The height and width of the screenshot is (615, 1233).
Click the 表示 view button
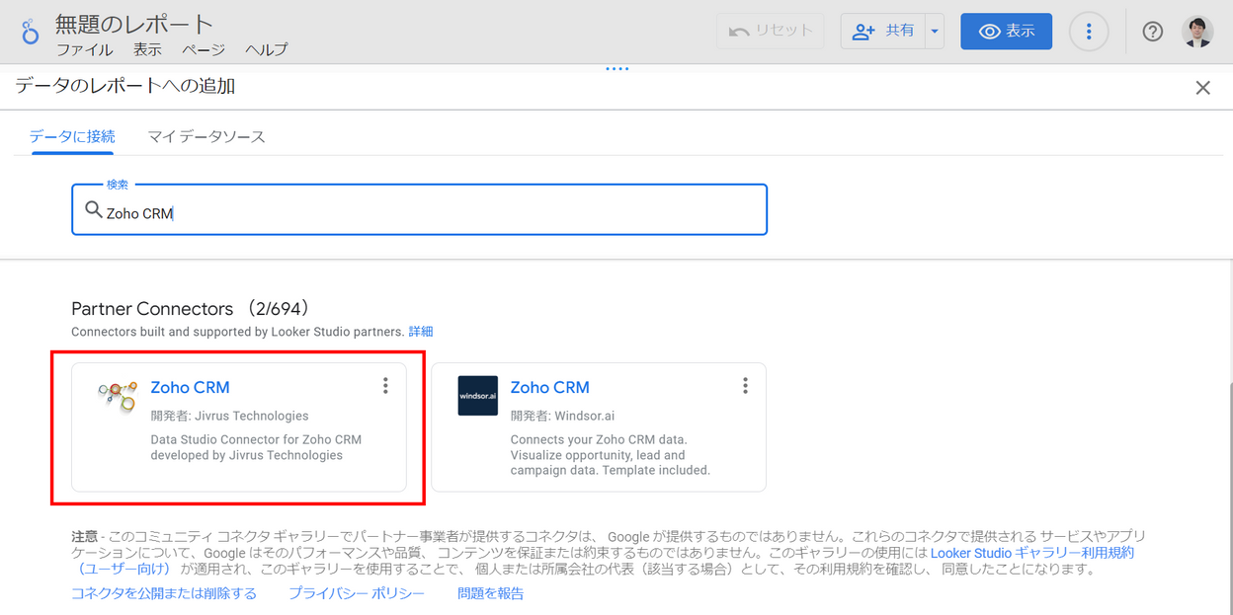pos(1006,32)
